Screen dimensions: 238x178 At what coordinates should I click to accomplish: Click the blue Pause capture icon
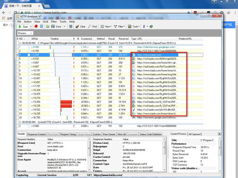tap(41, 27)
